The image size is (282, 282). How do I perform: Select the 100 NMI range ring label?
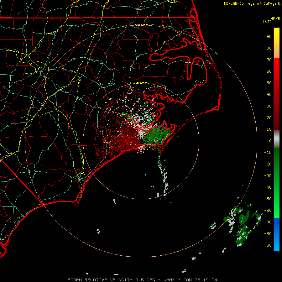[141, 25]
